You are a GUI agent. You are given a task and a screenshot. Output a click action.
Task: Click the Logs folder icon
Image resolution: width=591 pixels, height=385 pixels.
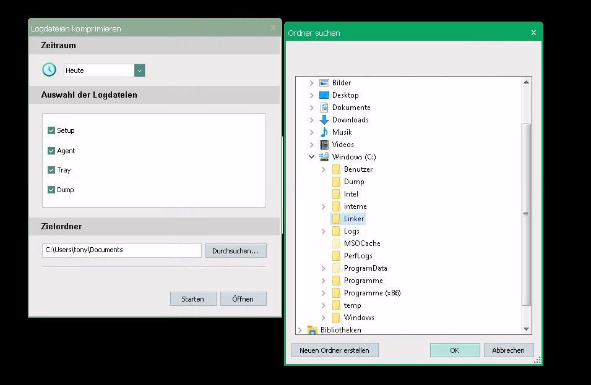pyautogui.click(x=336, y=231)
